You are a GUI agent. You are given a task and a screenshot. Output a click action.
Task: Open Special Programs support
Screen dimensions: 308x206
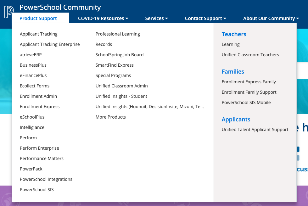[113, 75]
